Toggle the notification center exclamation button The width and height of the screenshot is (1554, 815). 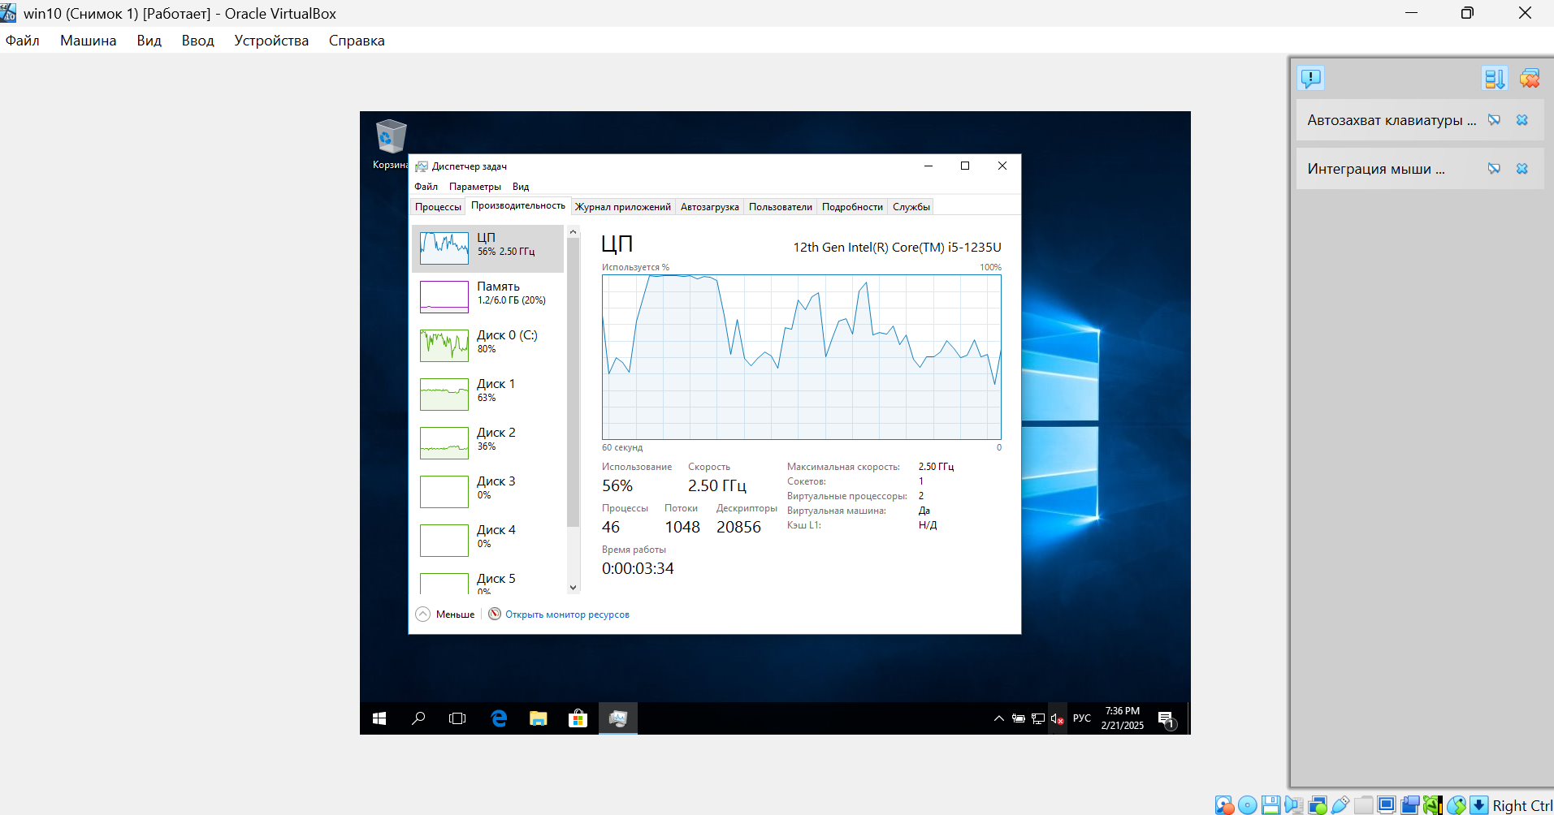(1311, 78)
